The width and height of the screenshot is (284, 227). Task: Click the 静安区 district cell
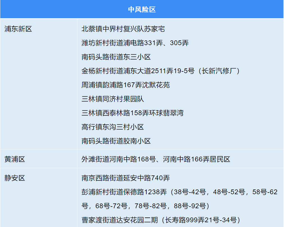15,178
